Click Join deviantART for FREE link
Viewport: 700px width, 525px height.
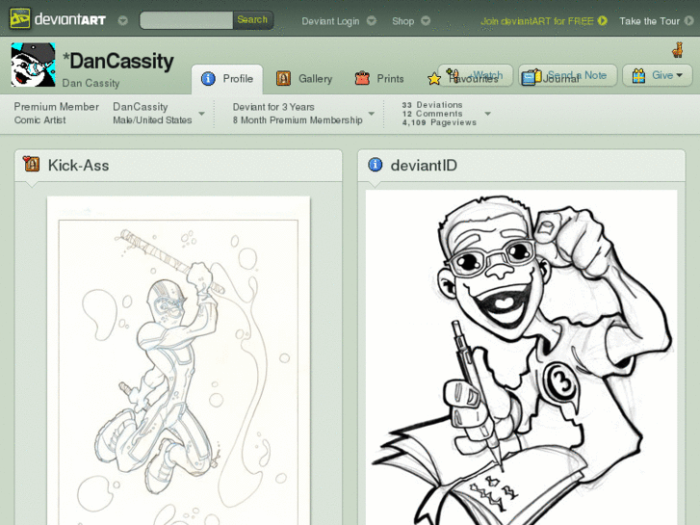click(x=537, y=21)
